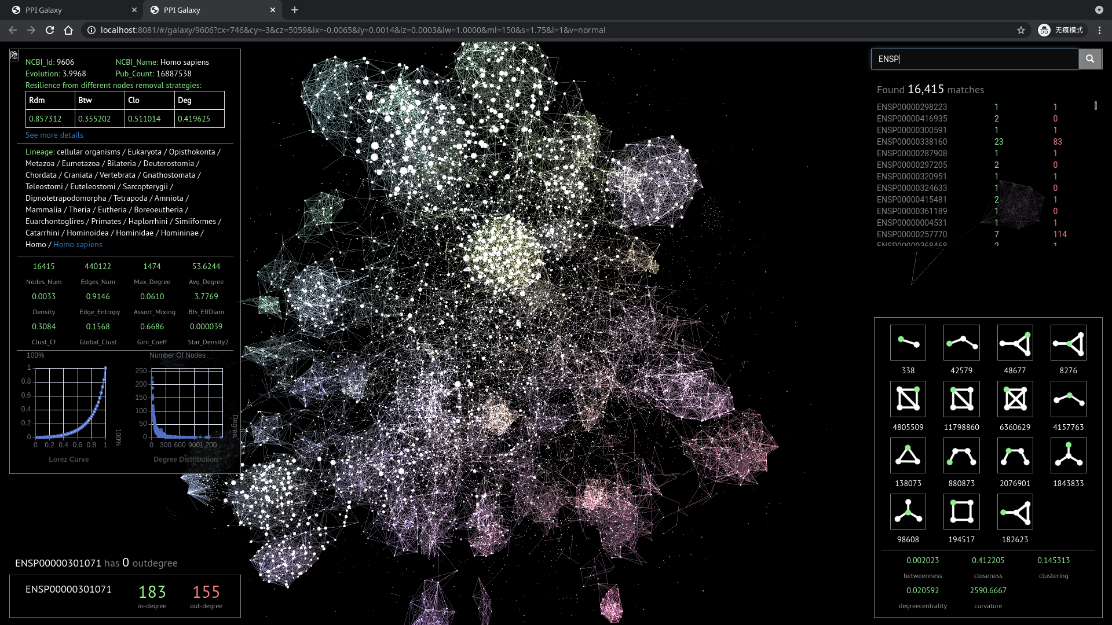Open the See more details link

[54, 135]
